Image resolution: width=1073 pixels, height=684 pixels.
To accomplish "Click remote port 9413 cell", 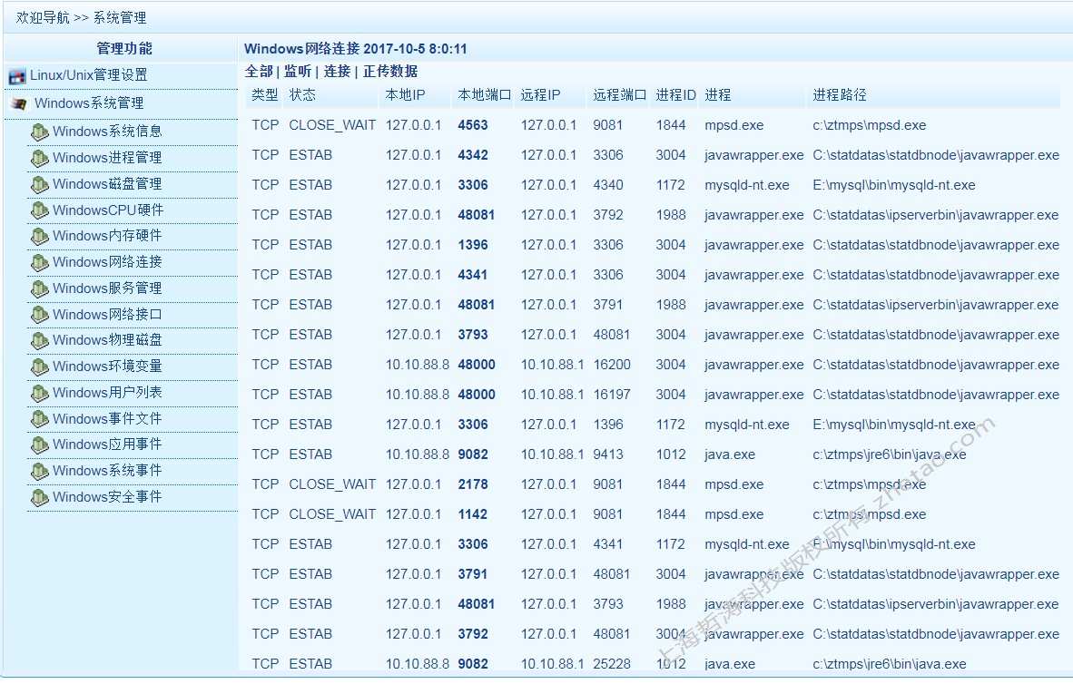I will coord(608,454).
